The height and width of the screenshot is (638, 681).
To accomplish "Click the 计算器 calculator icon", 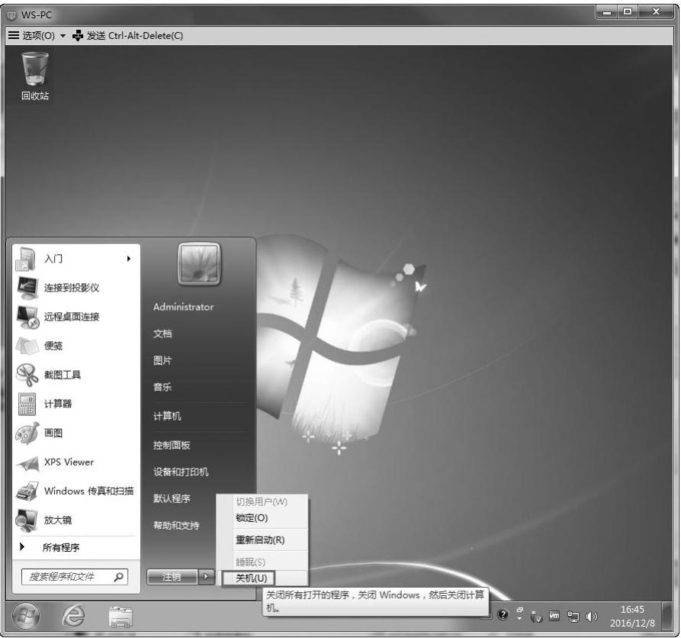I will click(27, 404).
